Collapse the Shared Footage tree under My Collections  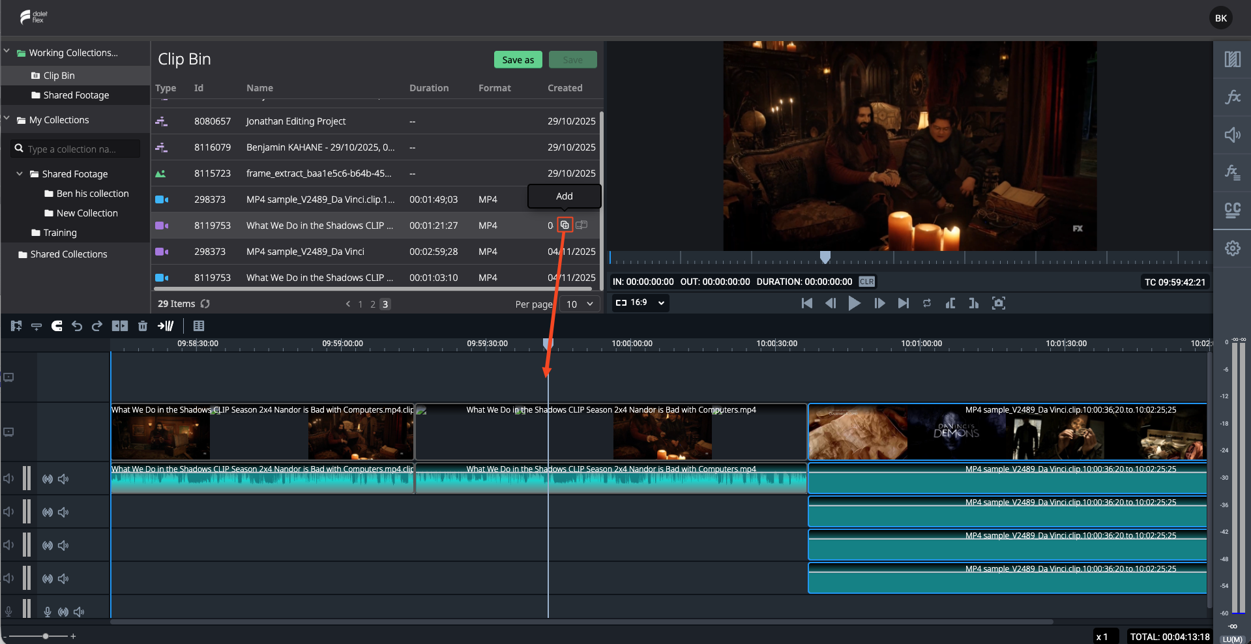tap(20, 174)
